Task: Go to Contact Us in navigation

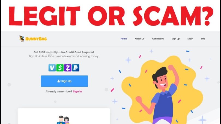Action: pos(158,39)
